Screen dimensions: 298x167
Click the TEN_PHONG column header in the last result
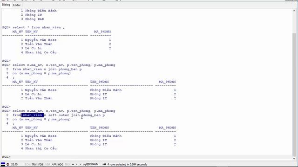100,128
